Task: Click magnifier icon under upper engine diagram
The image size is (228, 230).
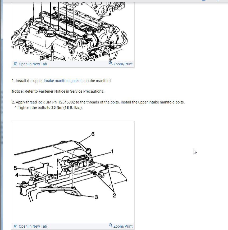Action: (x=111, y=63)
